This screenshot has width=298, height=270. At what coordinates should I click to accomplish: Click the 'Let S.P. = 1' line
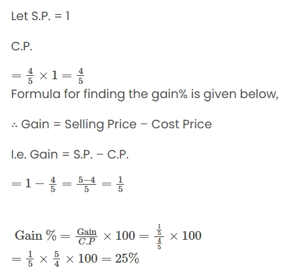(40, 16)
